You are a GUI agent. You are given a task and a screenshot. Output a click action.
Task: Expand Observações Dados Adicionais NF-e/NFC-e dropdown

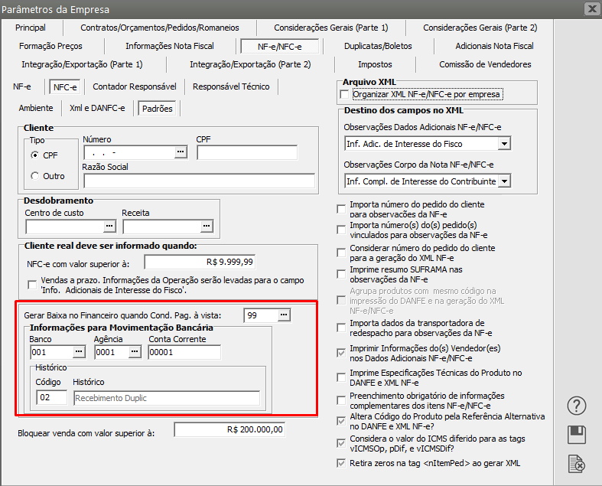[x=503, y=143]
